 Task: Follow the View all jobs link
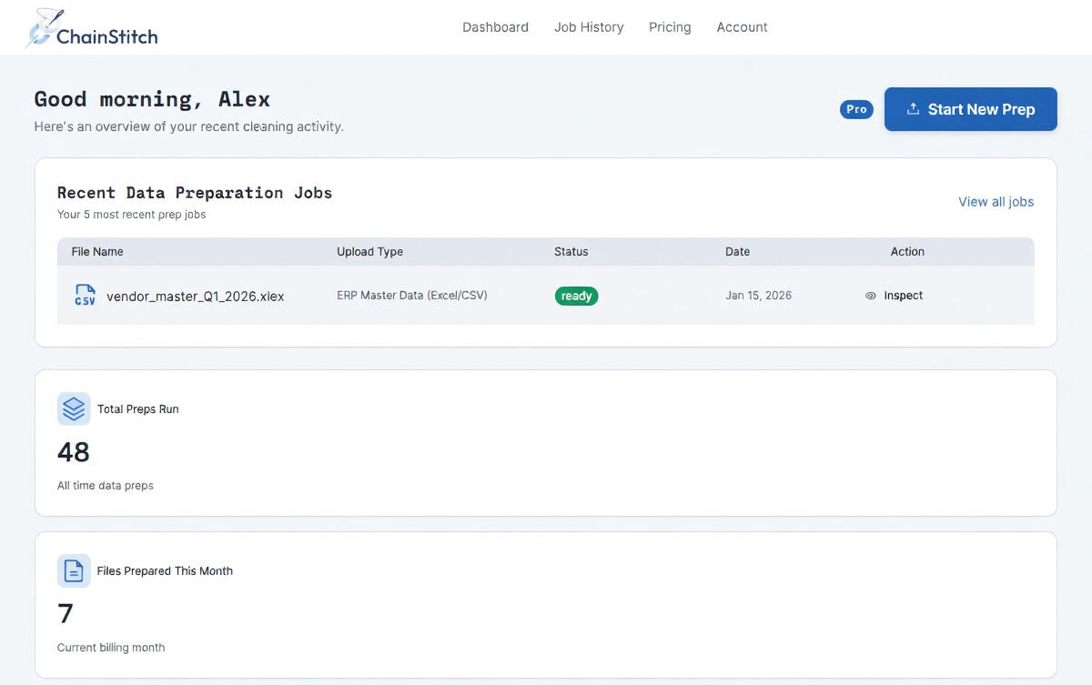click(996, 202)
